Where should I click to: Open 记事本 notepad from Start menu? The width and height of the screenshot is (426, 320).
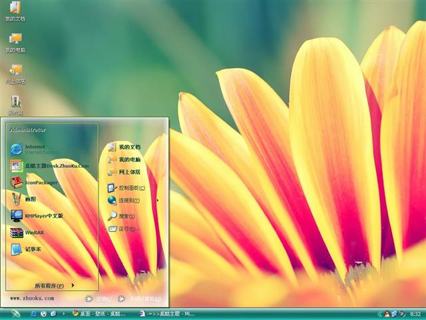click(x=26, y=249)
